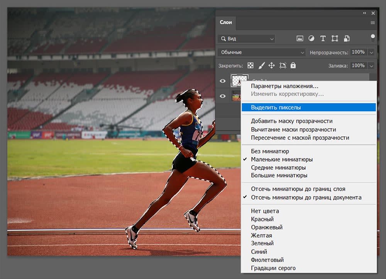Select Выделить пикселы menu item
The width and height of the screenshot is (386, 279).
coord(309,107)
